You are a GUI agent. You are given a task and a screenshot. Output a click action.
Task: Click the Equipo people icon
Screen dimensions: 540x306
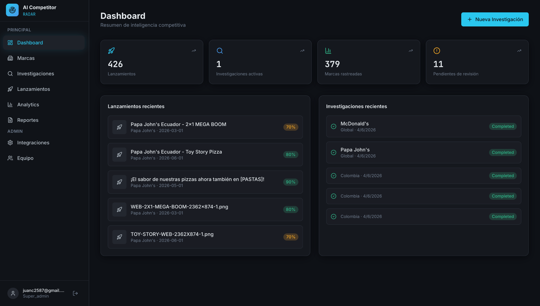pos(10,158)
